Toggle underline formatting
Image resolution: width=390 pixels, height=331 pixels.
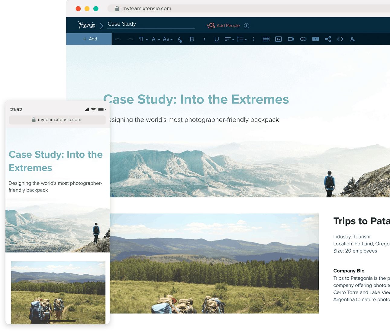point(217,39)
